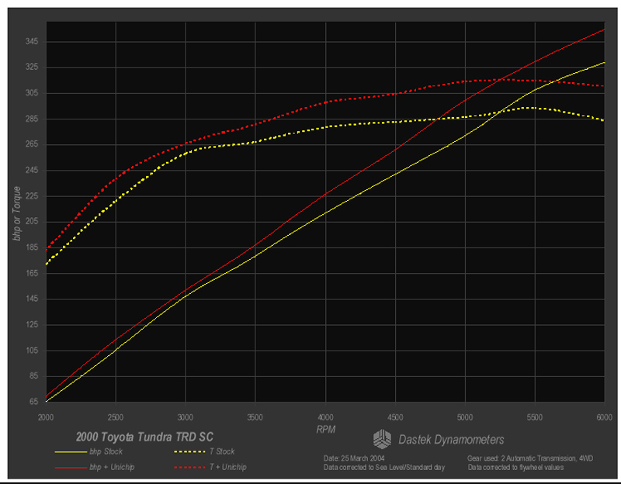Click the yellow dotted line legend sample
621x484 pixels.
(x=189, y=452)
